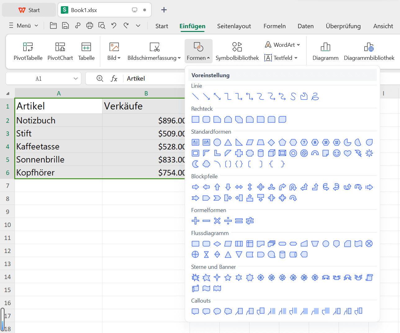Expand the cell name box dropdown
Image resolution: width=400 pixels, height=333 pixels.
coord(75,79)
